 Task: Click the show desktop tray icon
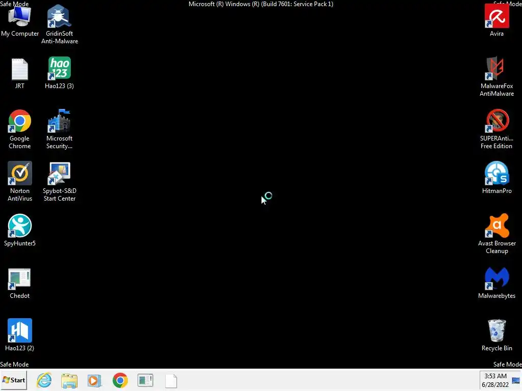click(516, 380)
